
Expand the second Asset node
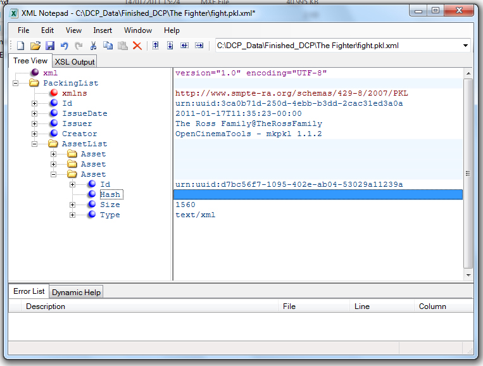[54, 165]
